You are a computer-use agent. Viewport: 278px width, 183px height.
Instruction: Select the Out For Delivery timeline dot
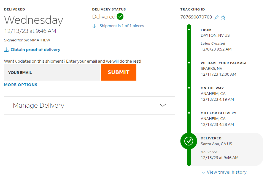click(189, 113)
